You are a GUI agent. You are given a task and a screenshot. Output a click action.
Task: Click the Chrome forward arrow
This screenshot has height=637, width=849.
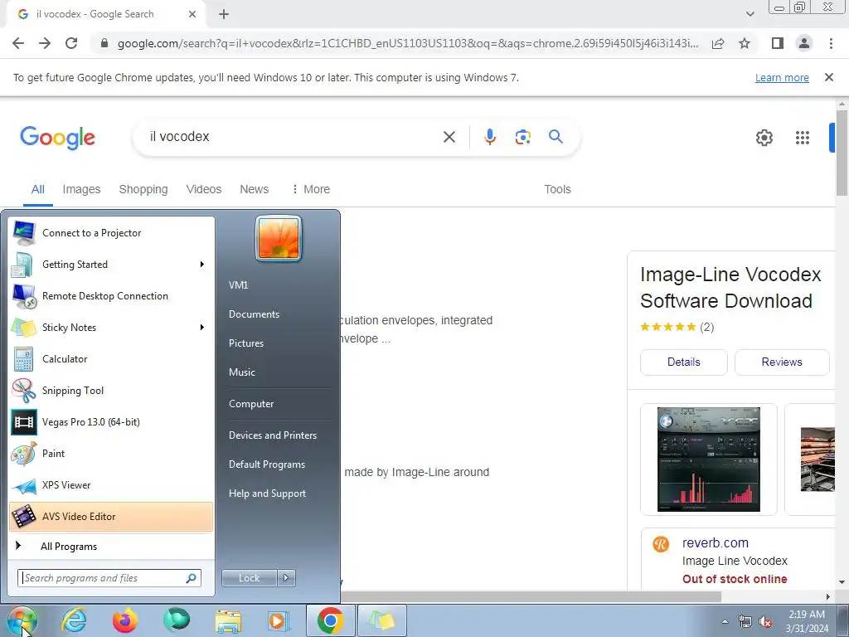[45, 43]
